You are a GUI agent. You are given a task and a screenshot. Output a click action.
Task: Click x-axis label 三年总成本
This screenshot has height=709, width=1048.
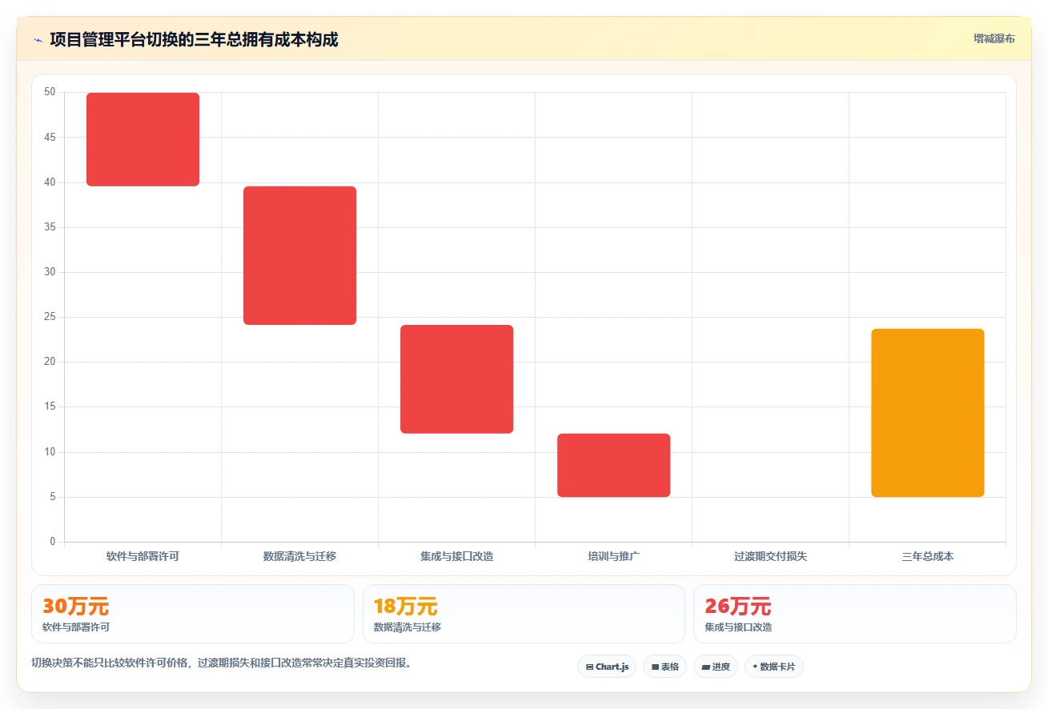click(x=927, y=556)
